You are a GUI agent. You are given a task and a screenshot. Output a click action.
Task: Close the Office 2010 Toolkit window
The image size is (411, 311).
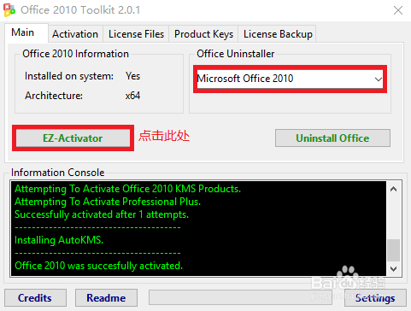398,10
